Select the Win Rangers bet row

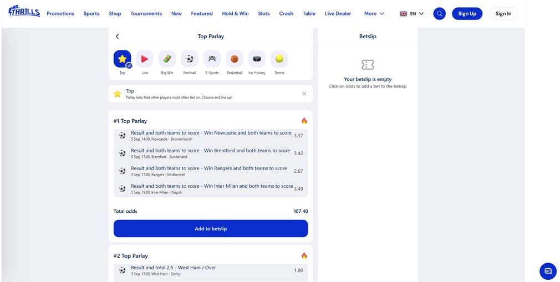[x=211, y=171]
